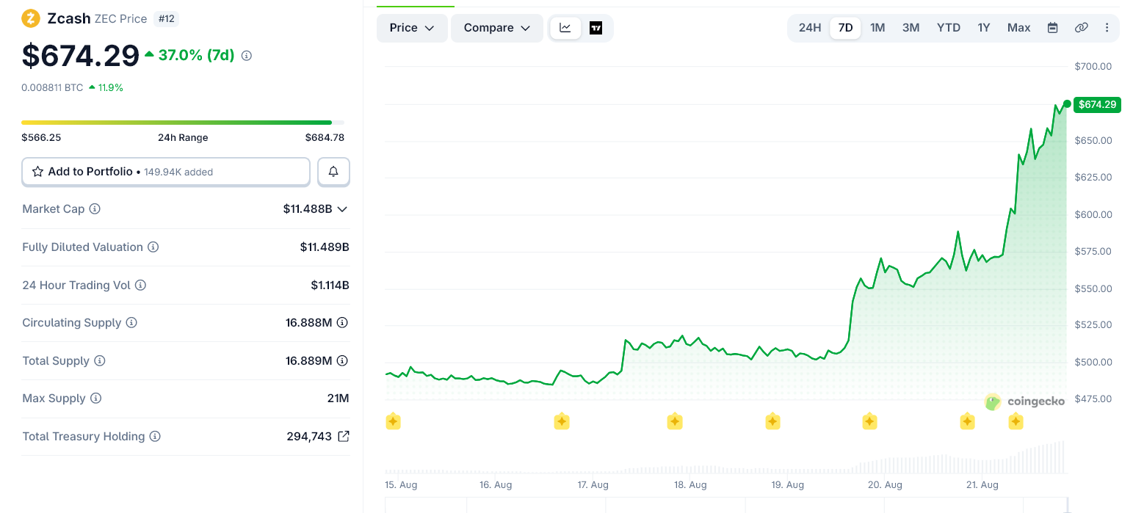The height and width of the screenshot is (513, 1133).
Task: Open the 24 Hour Trading Vol info icon
Action: (x=140, y=285)
